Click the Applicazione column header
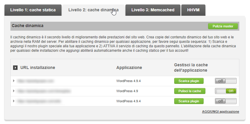The width and height of the screenshot is (250, 124). click(x=129, y=68)
